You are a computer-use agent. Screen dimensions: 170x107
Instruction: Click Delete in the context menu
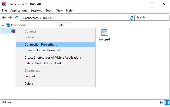[x=29, y=84]
